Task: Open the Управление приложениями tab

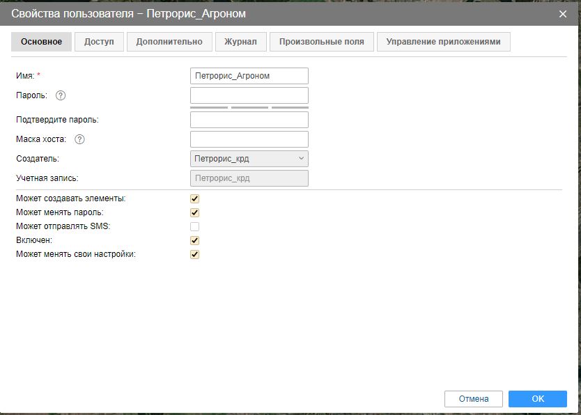Action: click(443, 42)
